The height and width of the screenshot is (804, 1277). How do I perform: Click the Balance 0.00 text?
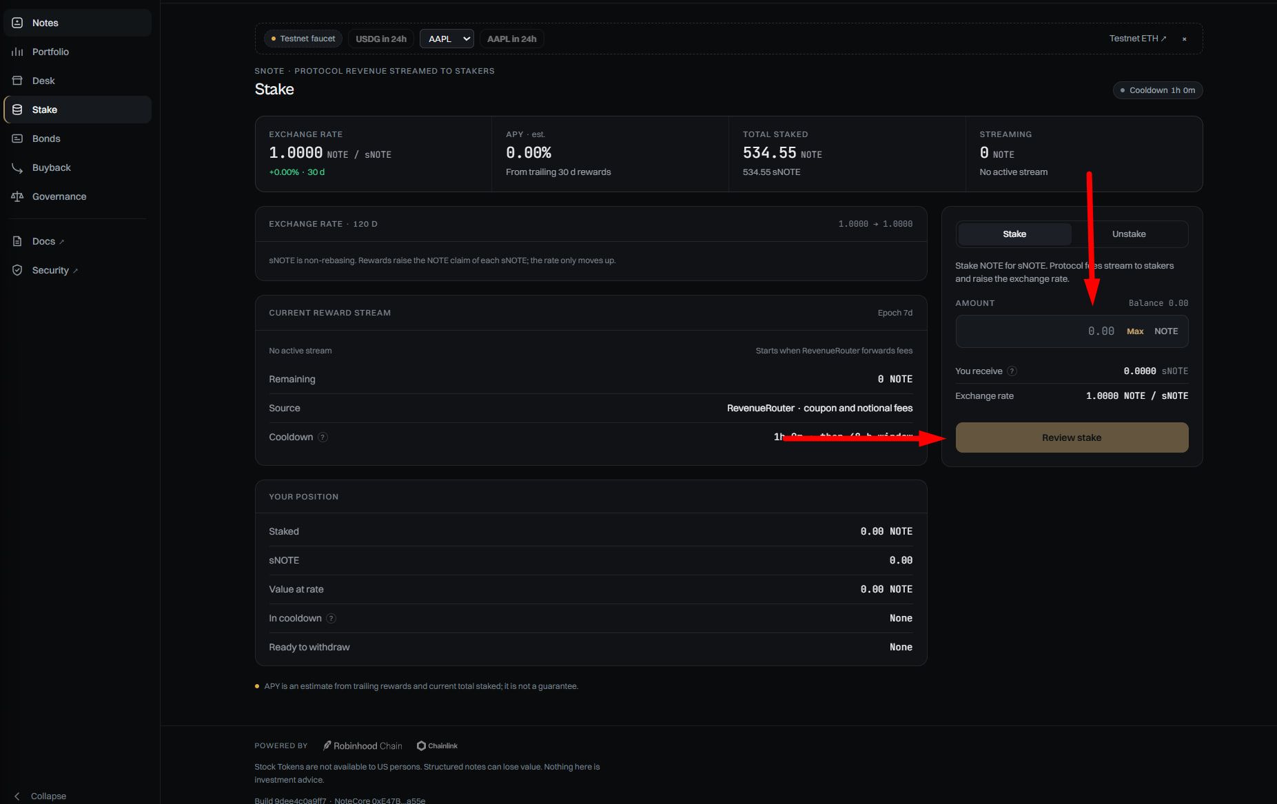click(x=1158, y=303)
